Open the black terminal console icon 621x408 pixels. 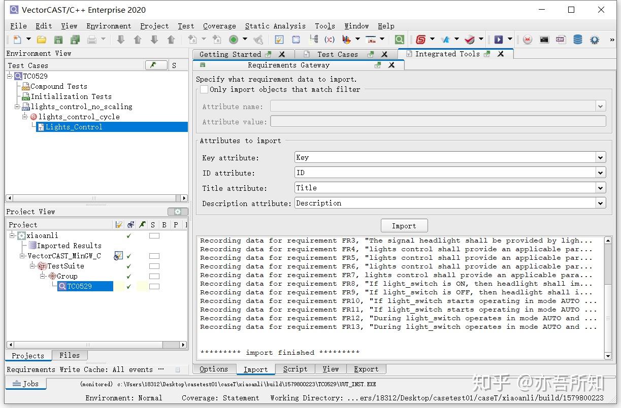pyautogui.click(x=544, y=40)
